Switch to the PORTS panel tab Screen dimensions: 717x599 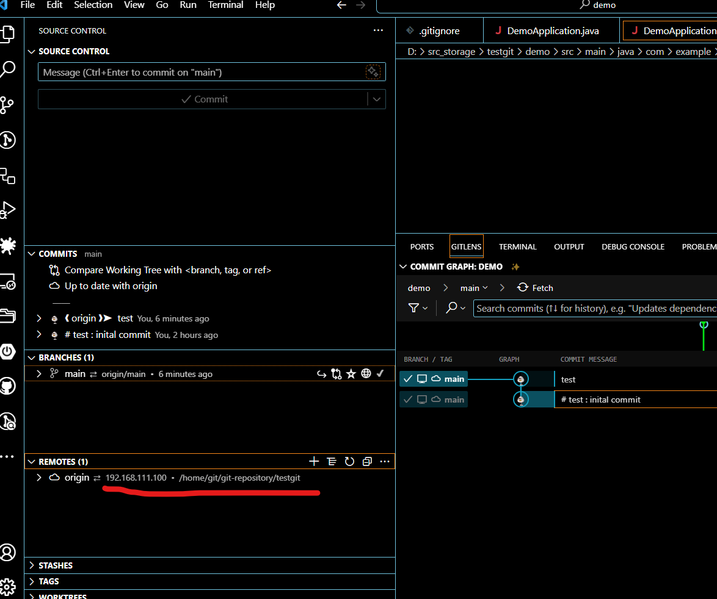click(x=421, y=246)
